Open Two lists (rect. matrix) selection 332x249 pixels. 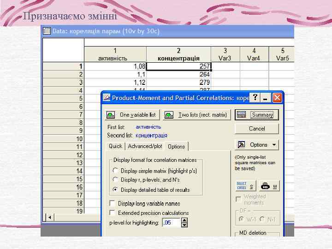coord(196,115)
